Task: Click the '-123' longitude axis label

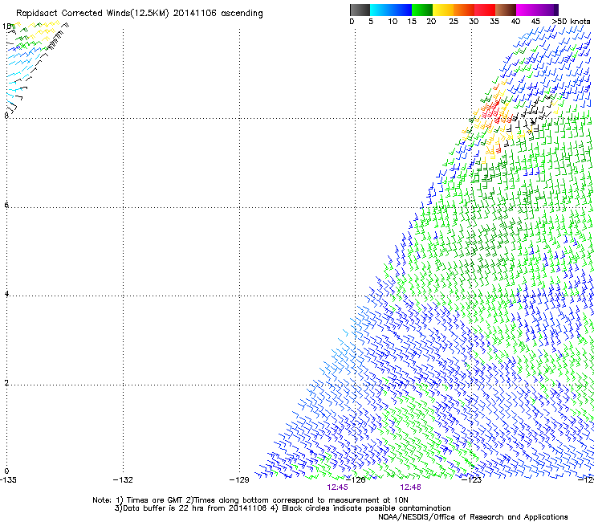Action: (472, 480)
